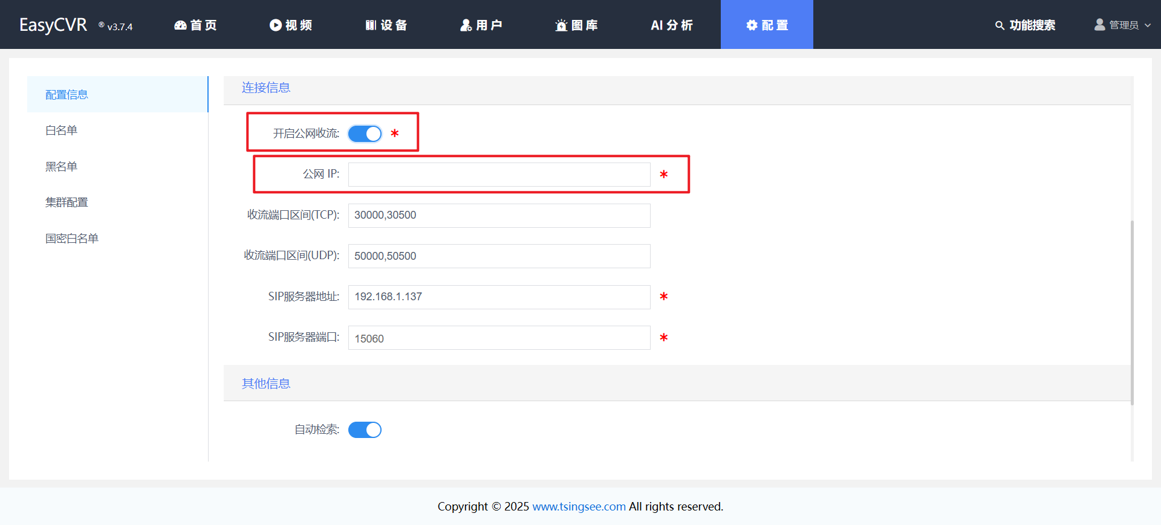Open the AI 分析 menu
1161x525 pixels.
click(671, 25)
